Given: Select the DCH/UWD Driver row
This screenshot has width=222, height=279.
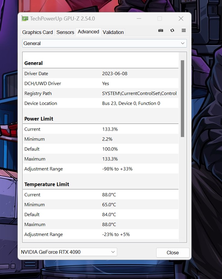Looking at the screenshot, I should click(100, 84).
